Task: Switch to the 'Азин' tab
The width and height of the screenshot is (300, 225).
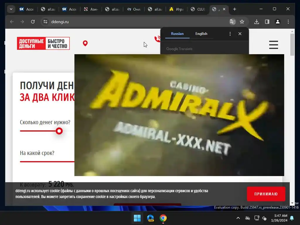Action: 91,9
